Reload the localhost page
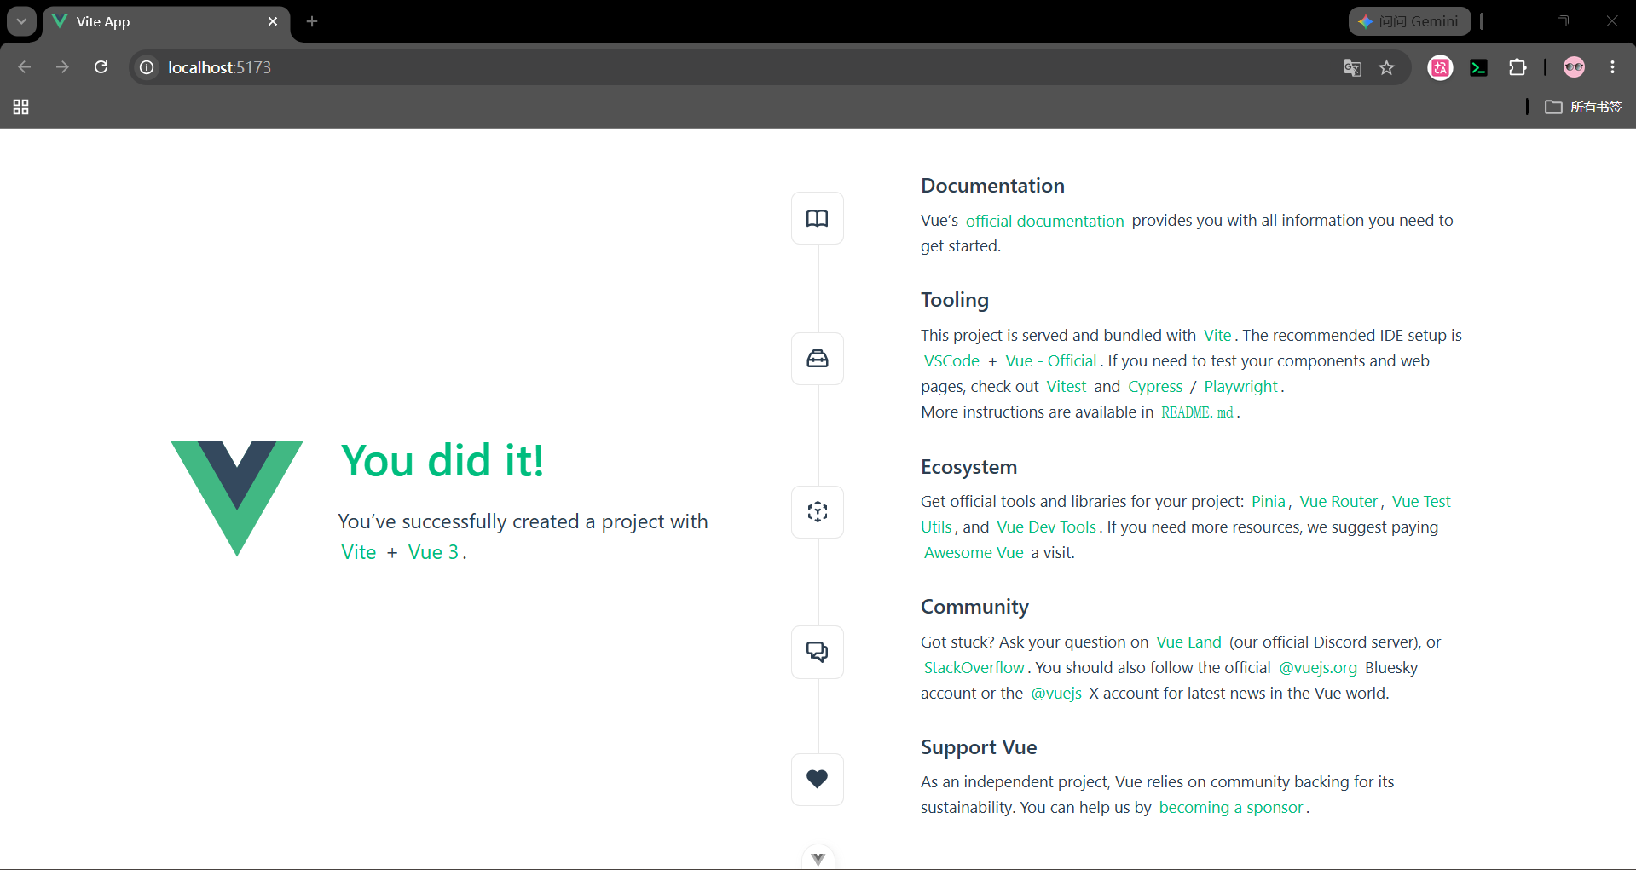 [x=101, y=67]
